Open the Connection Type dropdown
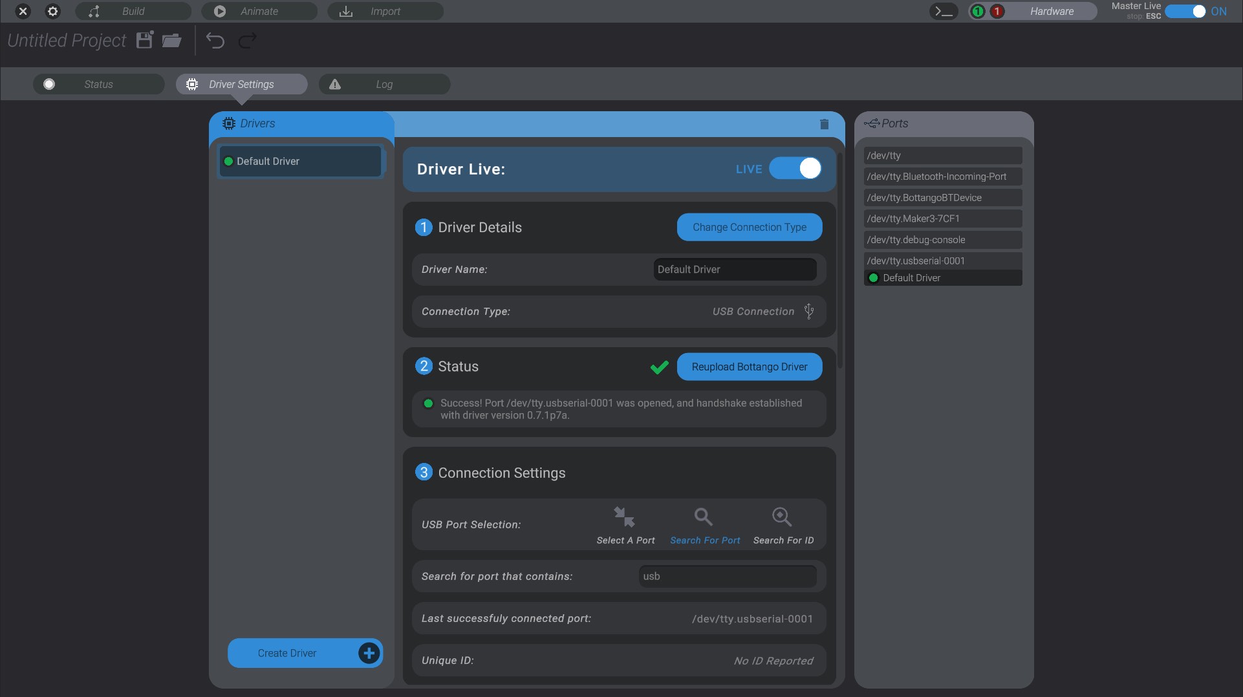Image resolution: width=1243 pixels, height=697 pixels. [x=752, y=311]
